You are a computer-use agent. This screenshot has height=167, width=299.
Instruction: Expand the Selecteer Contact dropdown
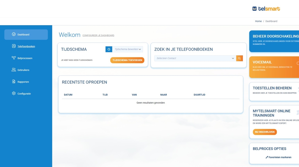coord(195,58)
